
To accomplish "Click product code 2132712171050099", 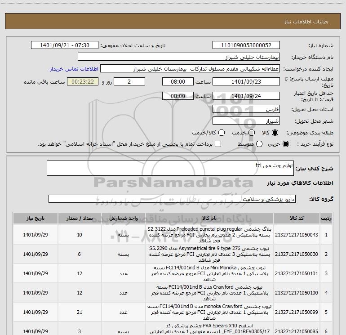I will [x=297, y=312].
